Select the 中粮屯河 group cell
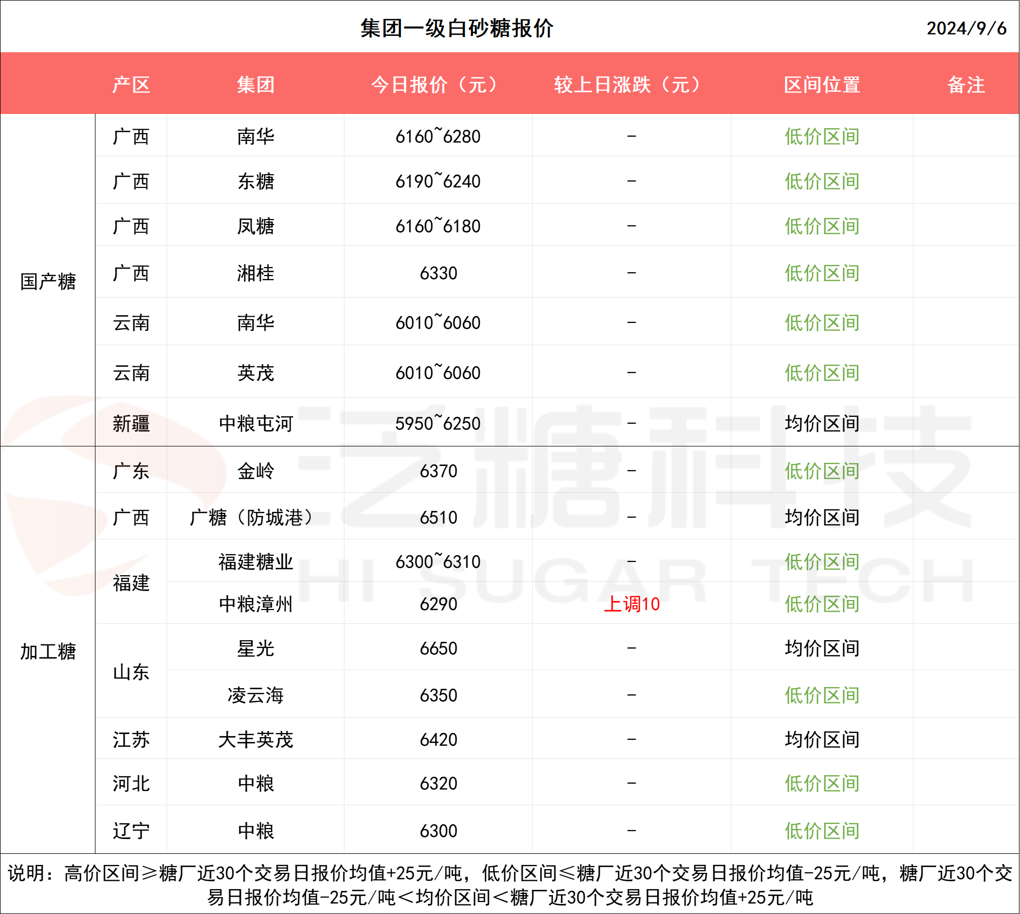 pos(255,423)
